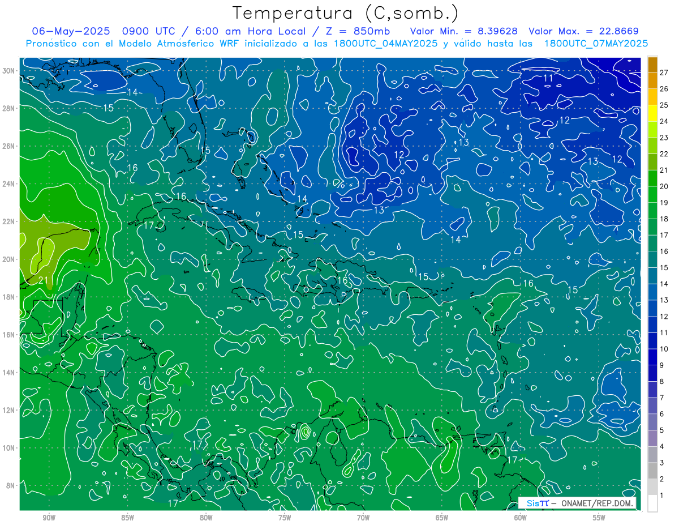
Task: Click the purple legend swatch between 5 and 6
Action: 652,422
